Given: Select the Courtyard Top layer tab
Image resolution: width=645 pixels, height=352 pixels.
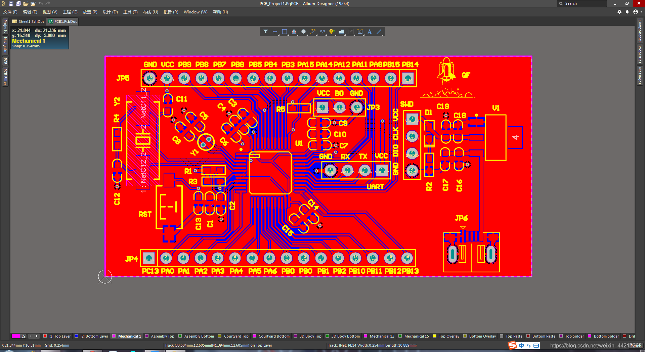Looking at the screenshot, I should 233,336.
